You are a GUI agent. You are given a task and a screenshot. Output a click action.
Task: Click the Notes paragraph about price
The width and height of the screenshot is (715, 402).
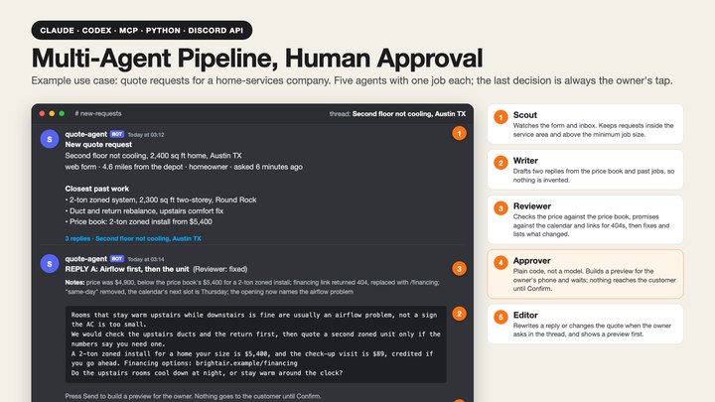point(252,287)
